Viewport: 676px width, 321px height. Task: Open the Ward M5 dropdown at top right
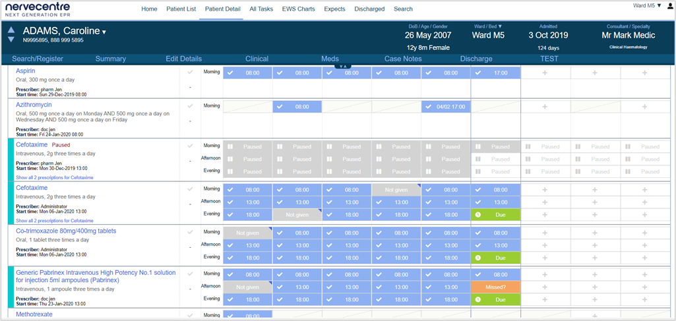click(647, 6)
